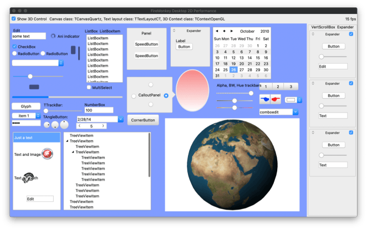Select the top CalloutPanel radio button

pos(151,84)
